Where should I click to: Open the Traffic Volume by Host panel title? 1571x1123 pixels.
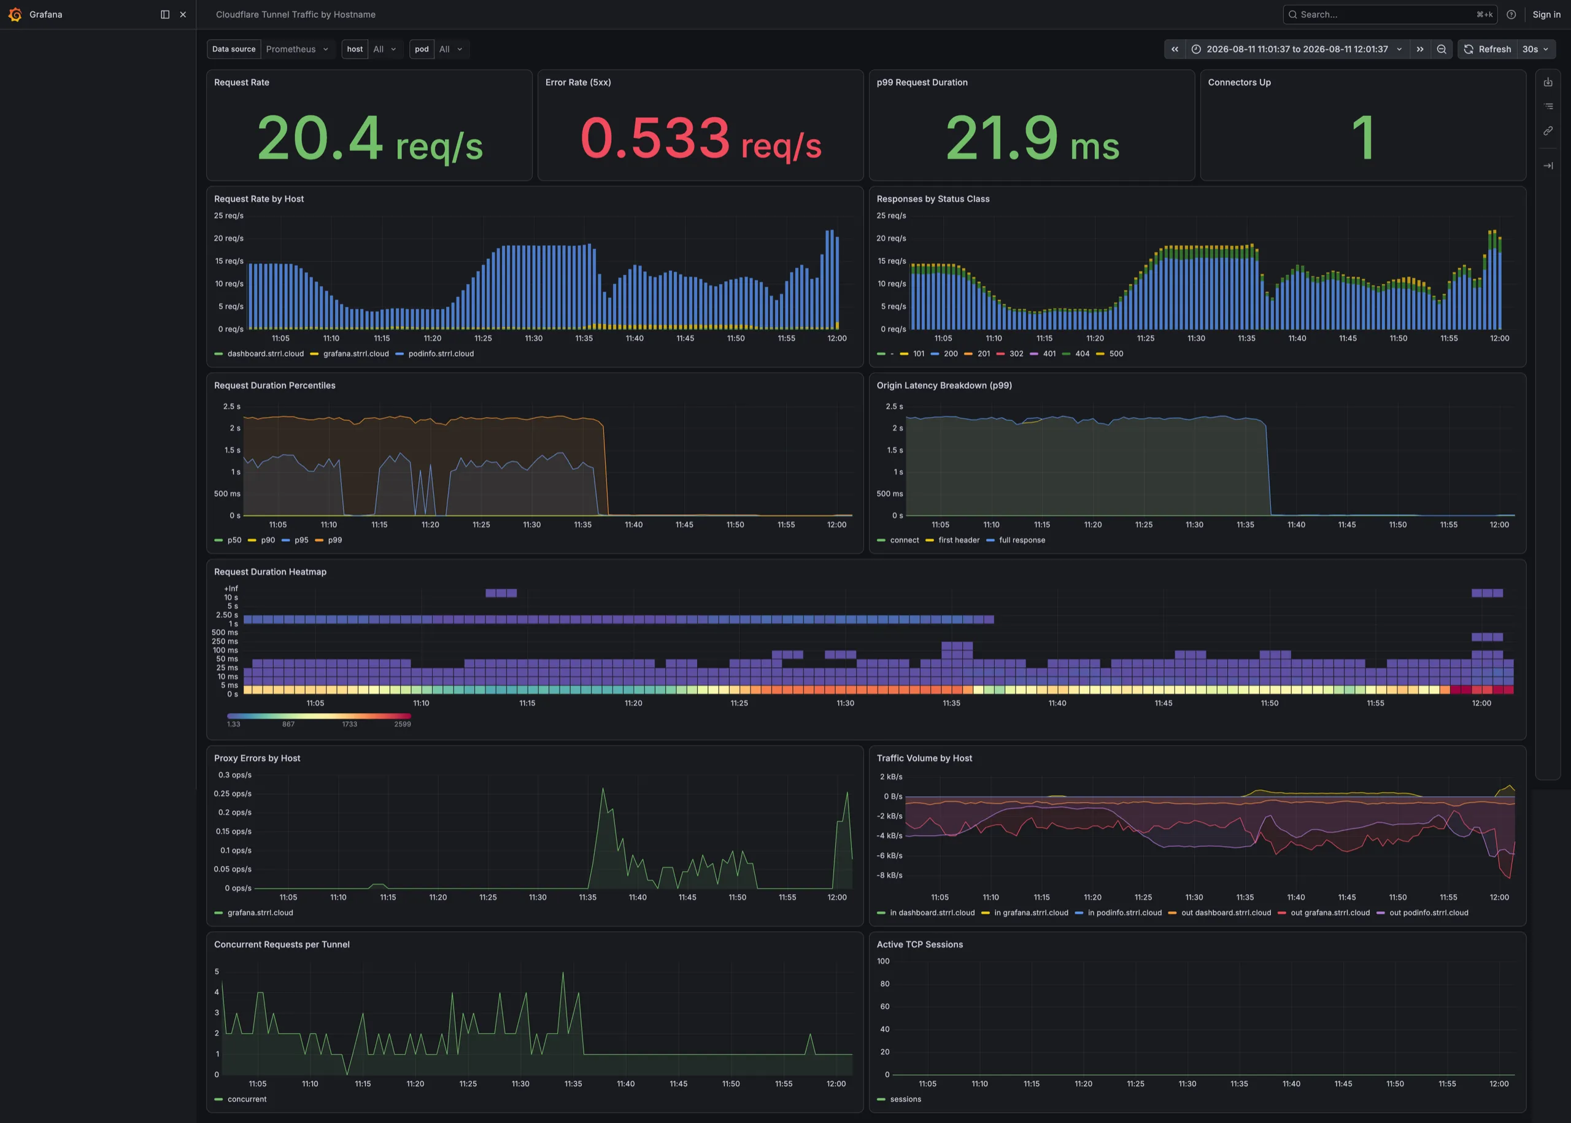[924, 758]
